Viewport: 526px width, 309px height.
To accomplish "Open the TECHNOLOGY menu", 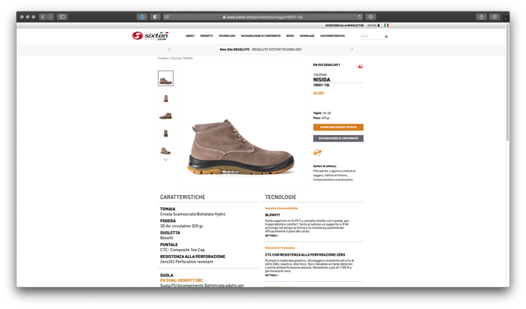I will point(227,36).
